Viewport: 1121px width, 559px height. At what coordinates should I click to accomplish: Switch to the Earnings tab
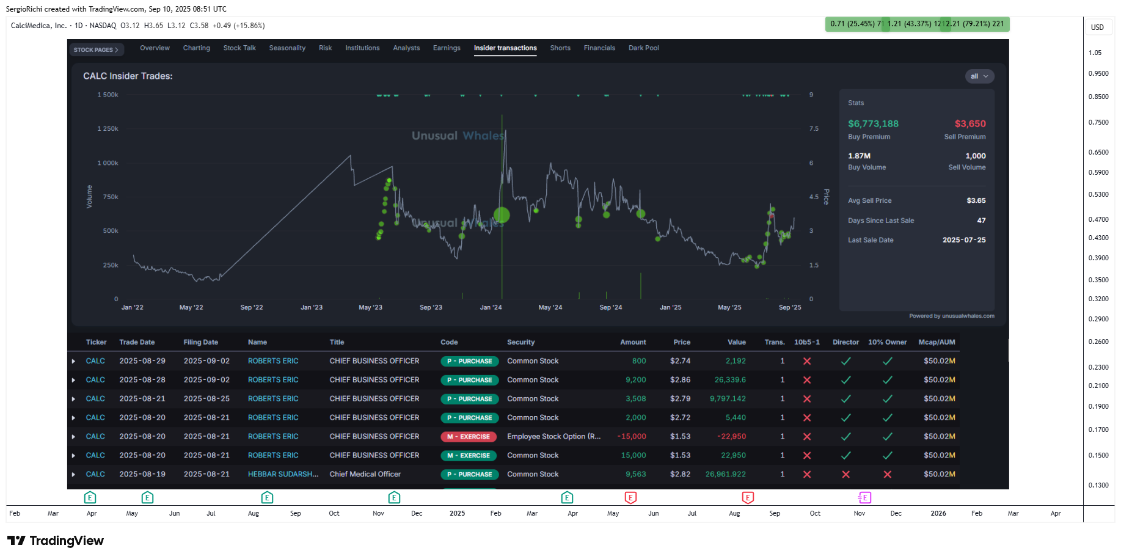click(447, 48)
